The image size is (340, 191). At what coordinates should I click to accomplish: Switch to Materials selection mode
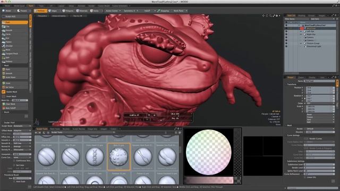pyautogui.click(x=82, y=11)
